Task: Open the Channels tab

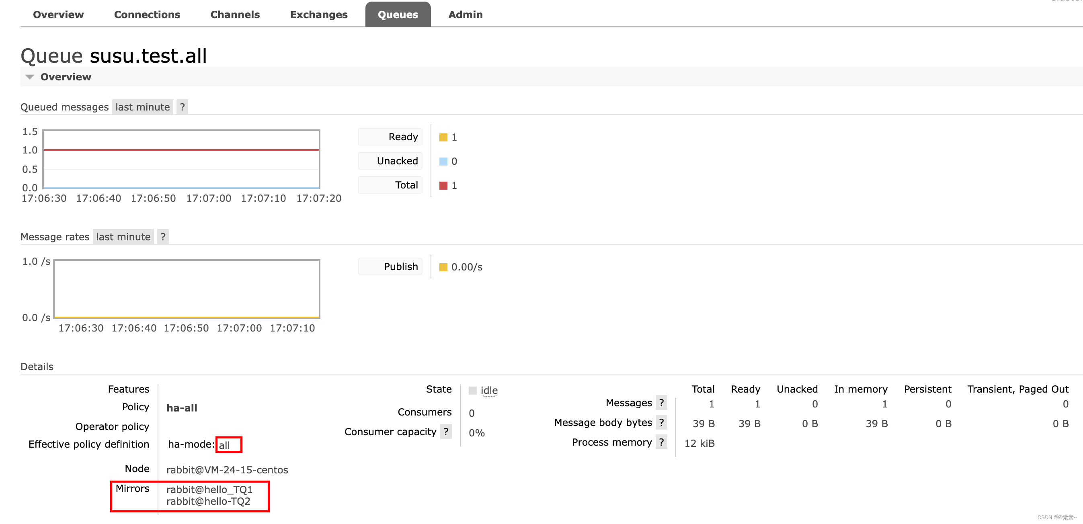Action: pyautogui.click(x=235, y=15)
